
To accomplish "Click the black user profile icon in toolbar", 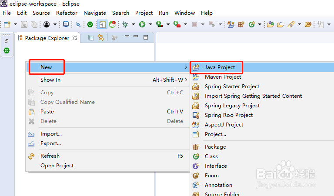I will point(47,24).
